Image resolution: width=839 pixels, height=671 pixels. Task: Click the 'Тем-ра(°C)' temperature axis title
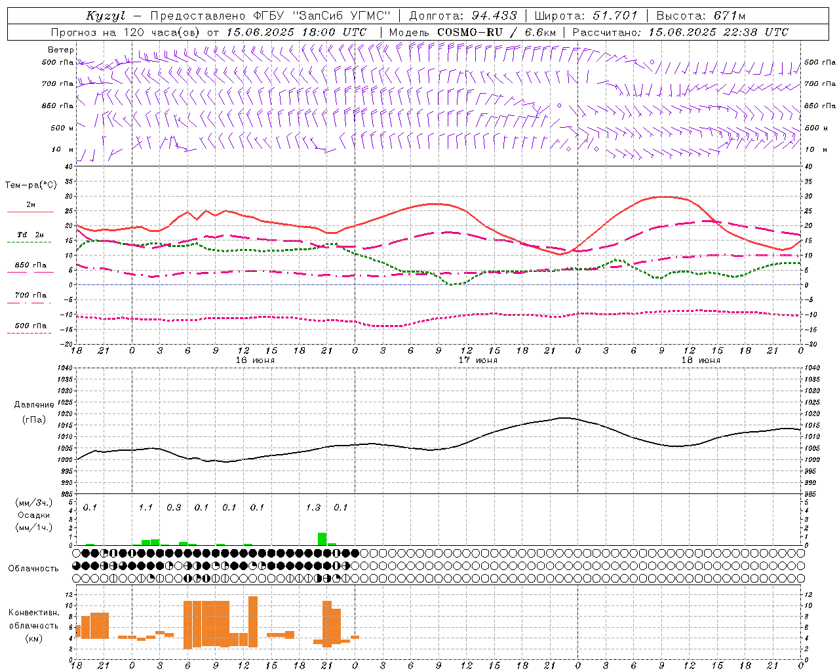31,185
